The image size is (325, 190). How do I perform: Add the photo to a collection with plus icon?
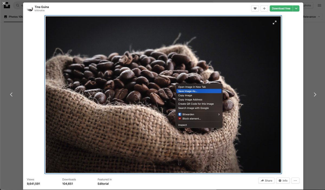point(264,8)
